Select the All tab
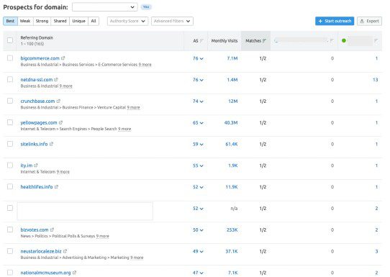Viewport: 390px width, 277px height. click(x=94, y=21)
